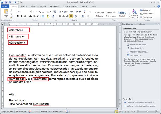The height and width of the screenshot is (114, 161).
Task: Click Siguiente: Vista previa de las cartas
Action: pyautogui.click(x=141, y=102)
